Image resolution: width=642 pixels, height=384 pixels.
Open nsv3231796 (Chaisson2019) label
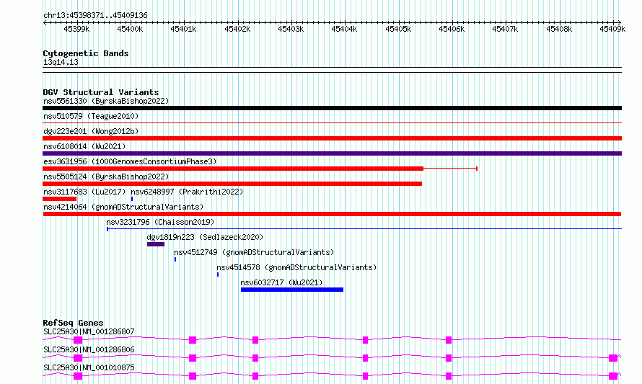(x=160, y=222)
